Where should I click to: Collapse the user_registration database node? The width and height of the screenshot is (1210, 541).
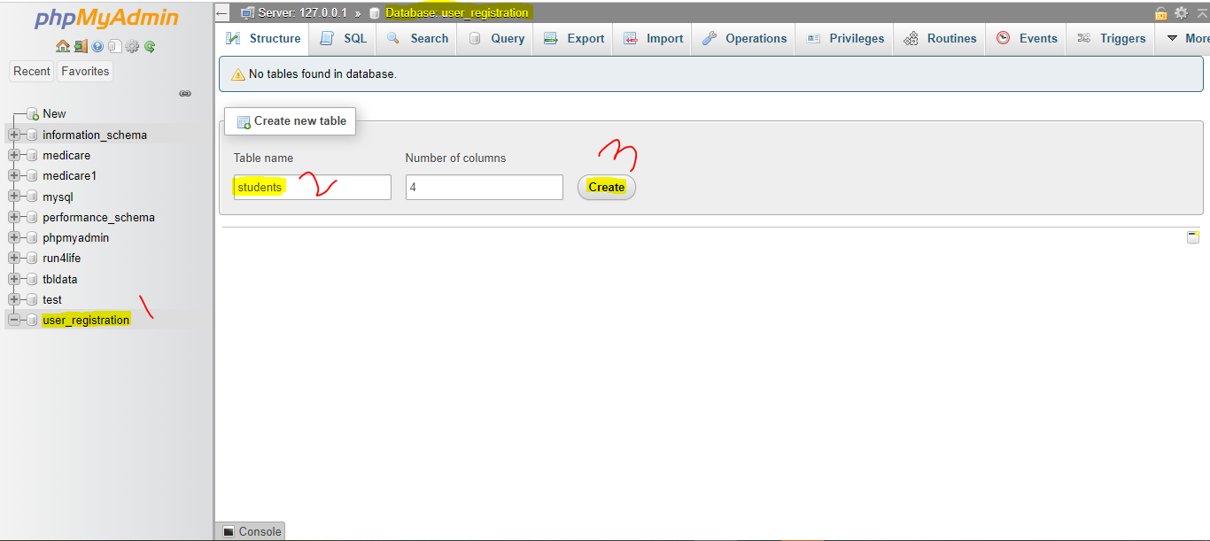pos(14,320)
